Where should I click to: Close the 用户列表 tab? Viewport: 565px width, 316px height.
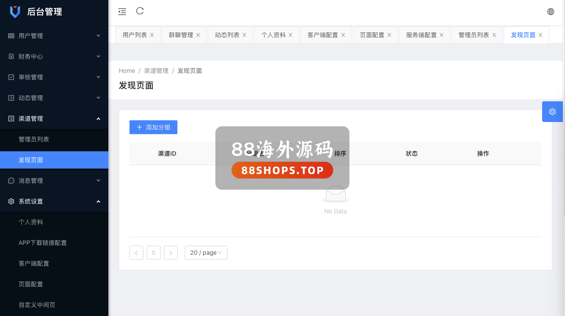[x=152, y=35]
